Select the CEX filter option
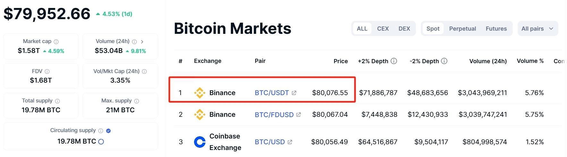Viewport: 567px width, 157px height. 383,29
